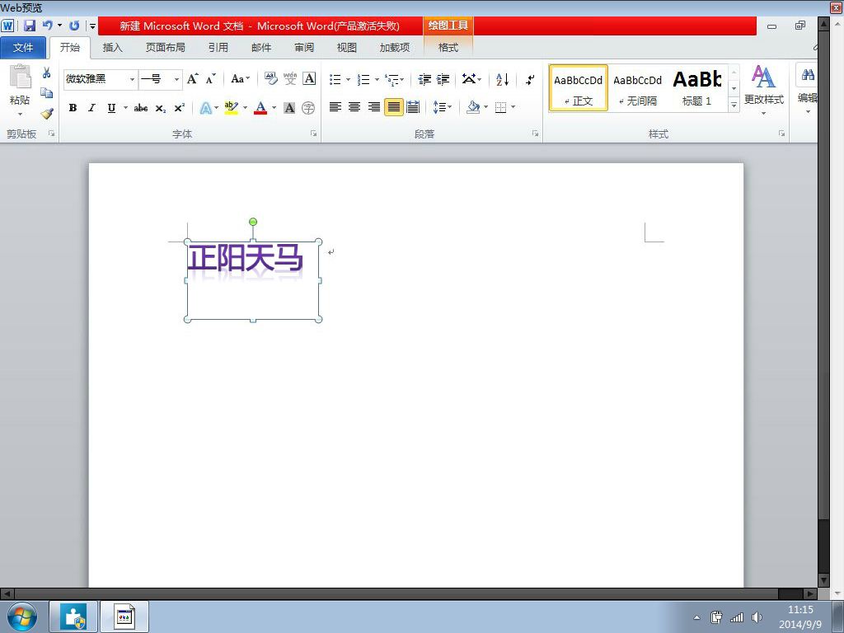Click the strikethrough abc icon

pyautogui.click(x=141, y=108)
